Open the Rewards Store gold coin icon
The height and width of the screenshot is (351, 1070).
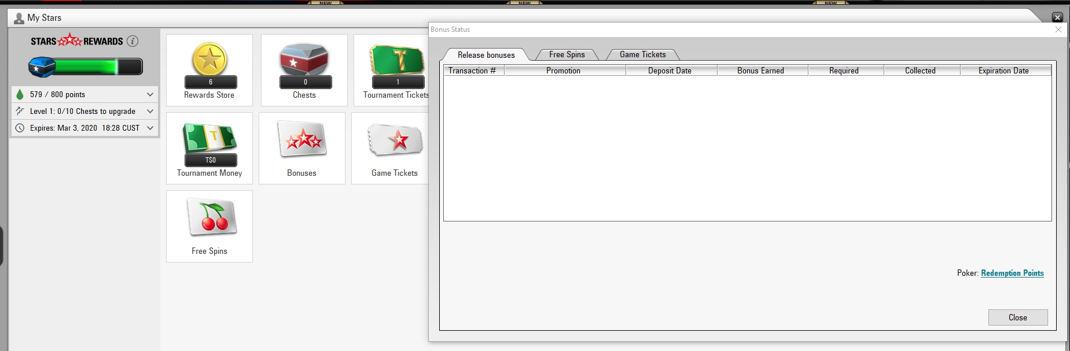click(209, 60)
